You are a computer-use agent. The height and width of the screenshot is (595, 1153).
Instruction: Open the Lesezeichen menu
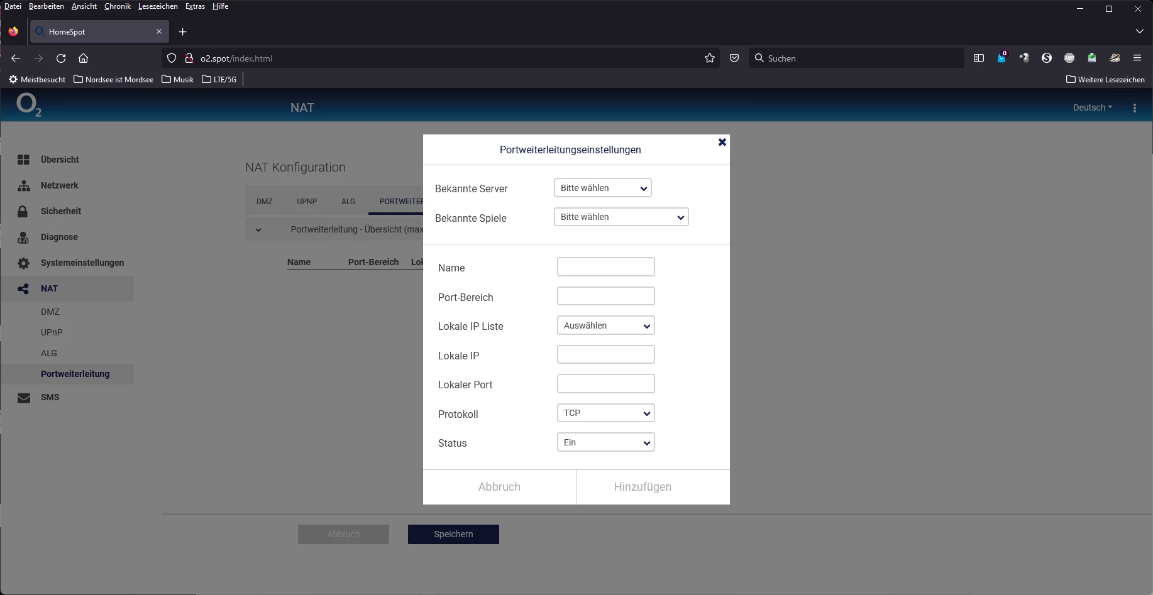pos(158,6)
